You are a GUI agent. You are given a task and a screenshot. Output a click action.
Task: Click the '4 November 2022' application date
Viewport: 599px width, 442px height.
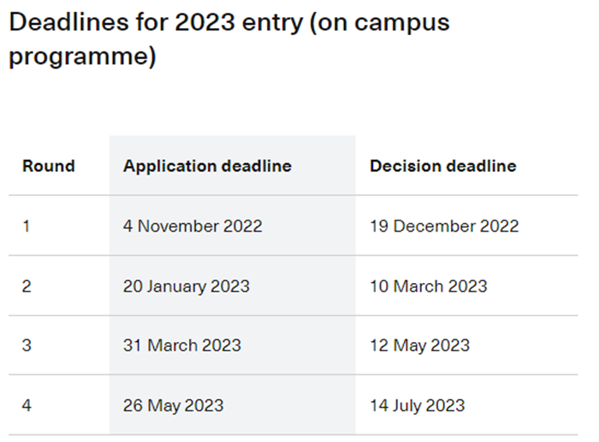tap(193, 226)
